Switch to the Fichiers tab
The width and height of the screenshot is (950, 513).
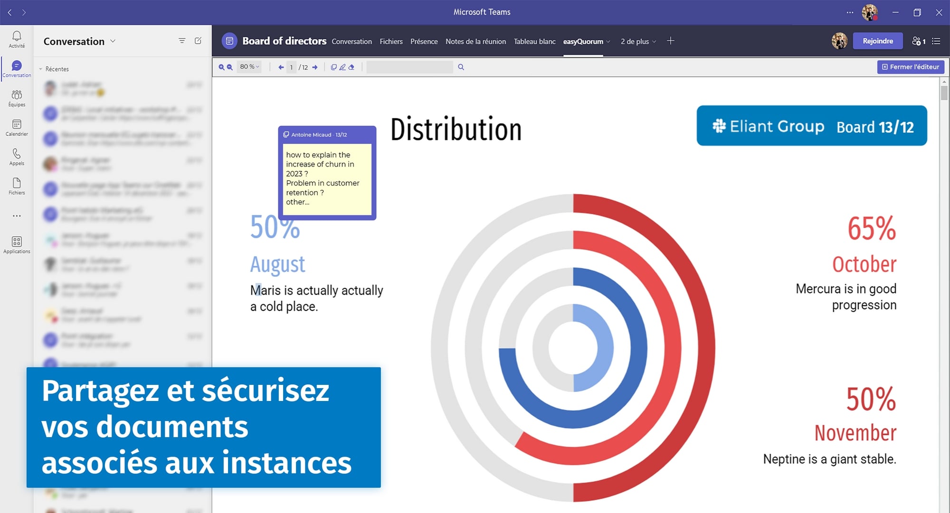click(x=391, y=41)
